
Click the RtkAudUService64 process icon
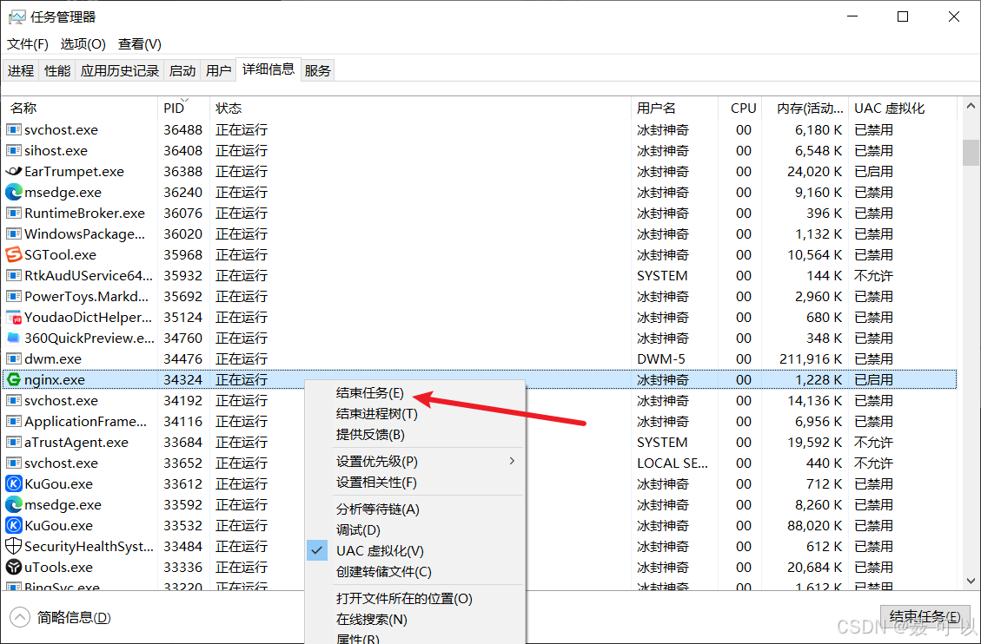pyautogui.click(x=13, y=275)
